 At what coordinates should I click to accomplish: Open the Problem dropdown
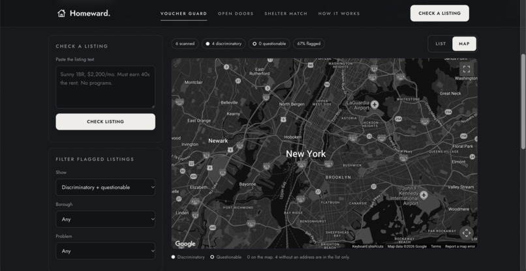pyautogui.click(x=105, y=251)
